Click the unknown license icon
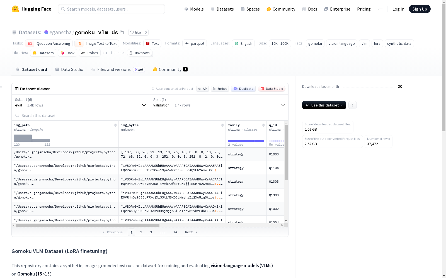This screenshot has height=278, width=446. coord(131,53)
